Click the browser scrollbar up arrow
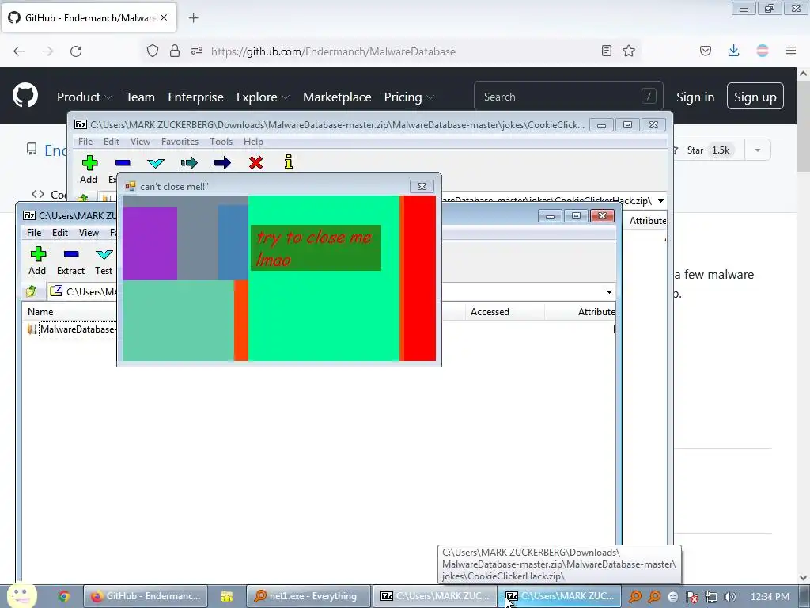This screenshot has height=608, width=810. (x=803, y=74)
